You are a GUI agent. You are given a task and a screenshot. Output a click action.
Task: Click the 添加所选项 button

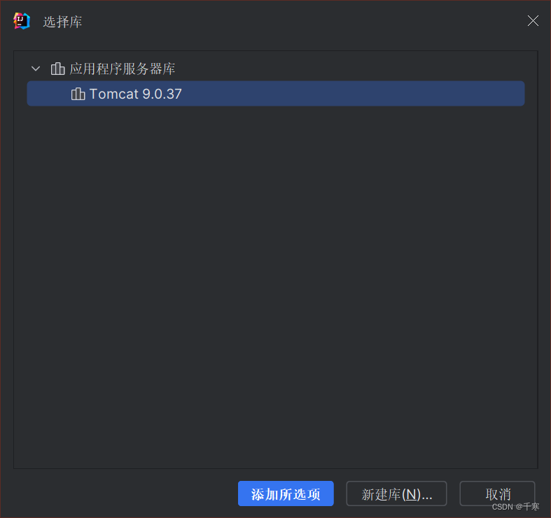[286, 493]
